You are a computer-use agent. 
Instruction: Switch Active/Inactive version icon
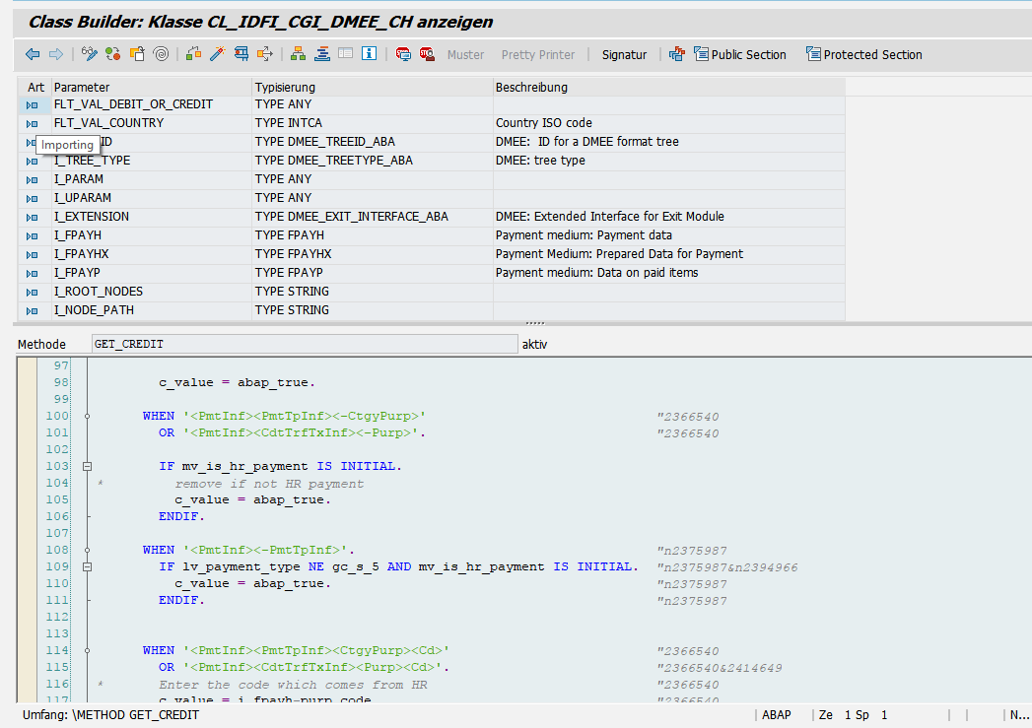[113, 54]
